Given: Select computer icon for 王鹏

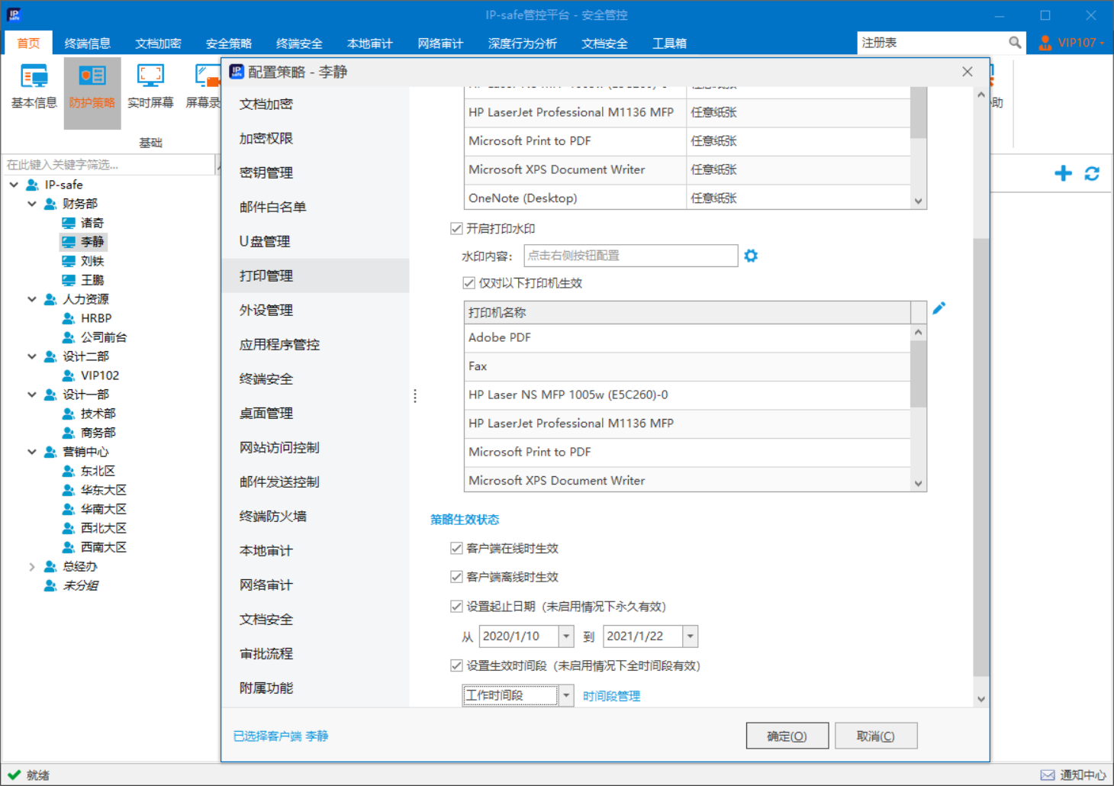Looking at the screenshot, I should coord(69,280).
